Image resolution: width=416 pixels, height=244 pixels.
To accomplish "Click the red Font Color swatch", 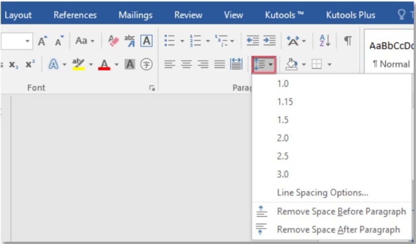I will click(104, 64).
